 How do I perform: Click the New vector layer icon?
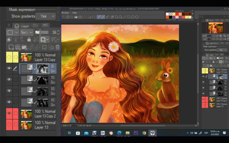(x=17, y=47)
